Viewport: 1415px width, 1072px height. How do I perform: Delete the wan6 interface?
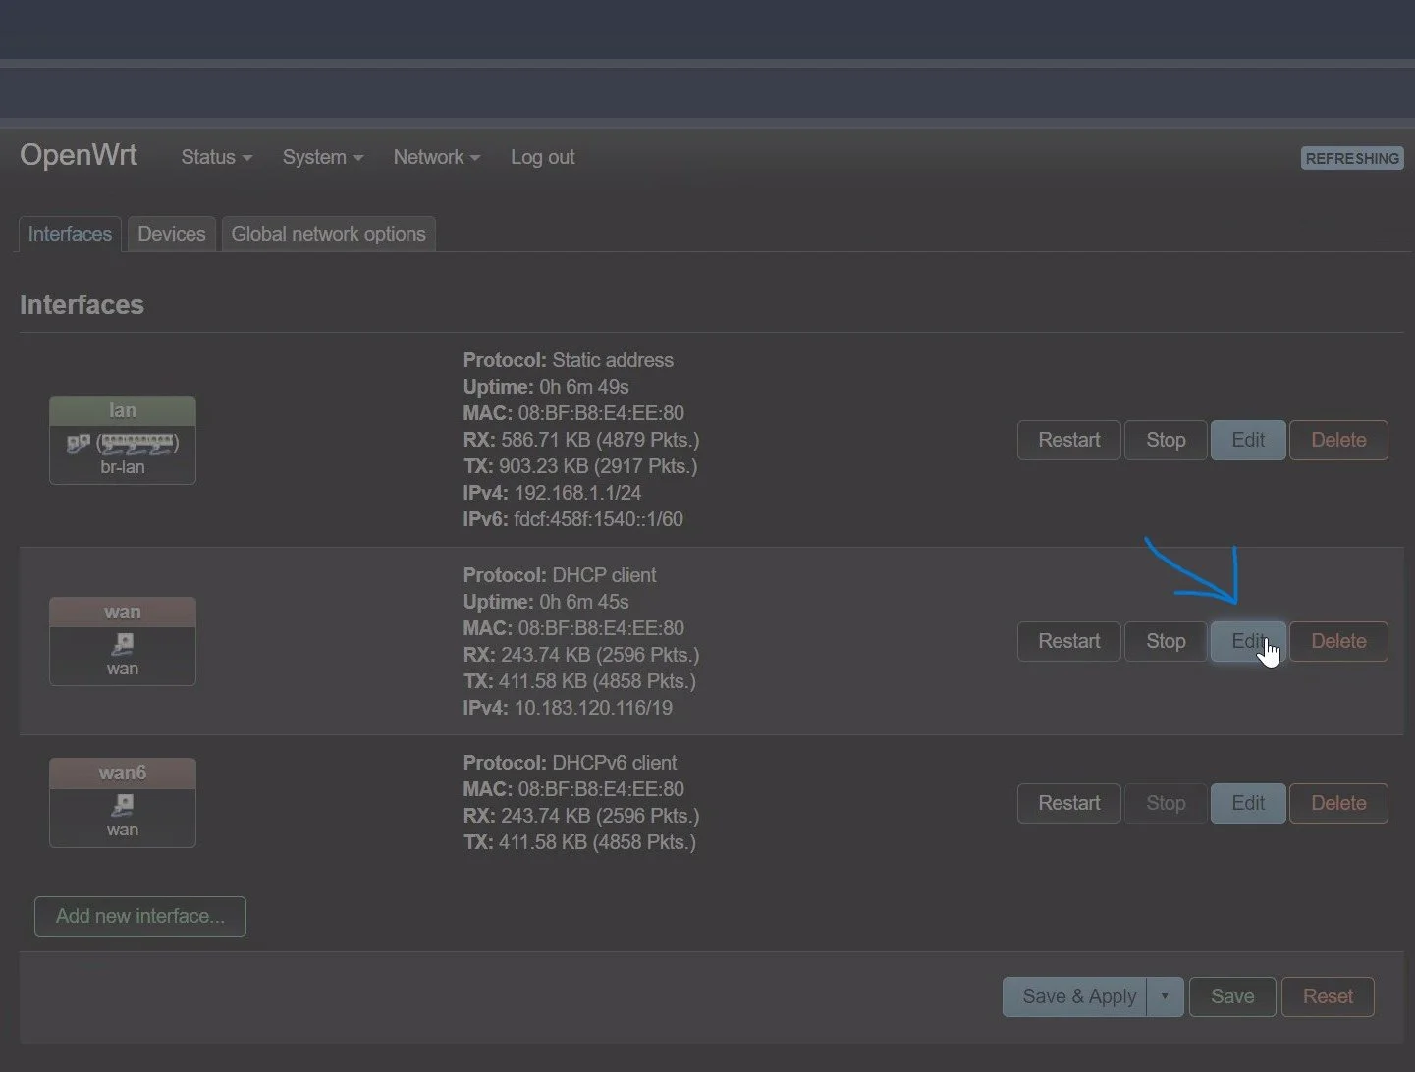(x=1338, y=803)
